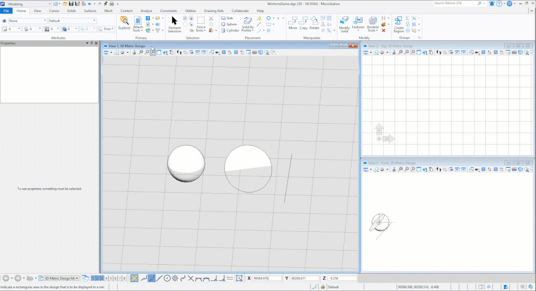Open the color 0 attribute dropdown
Image resolution: width=536 pixels, height=291 pixels.
pos(11,29)
